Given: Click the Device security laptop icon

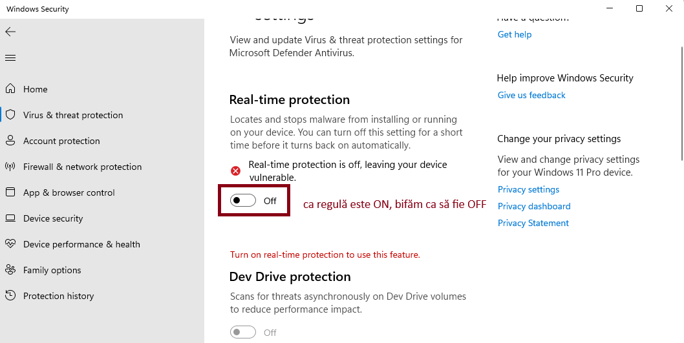Looking at the screenshot, I should click(10, 218).
